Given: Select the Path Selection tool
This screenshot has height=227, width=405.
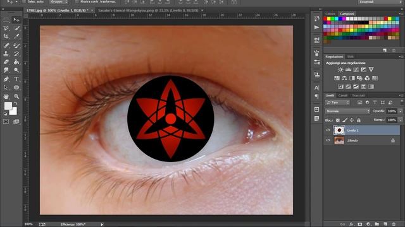Looking at the screenshot, I should coord(6,88).
